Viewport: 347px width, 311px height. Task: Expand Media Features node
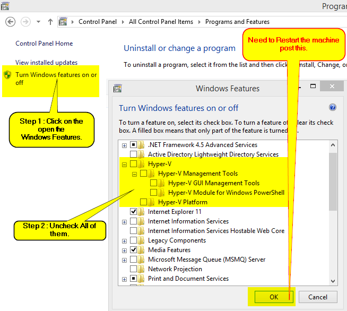tap(124, 250)
